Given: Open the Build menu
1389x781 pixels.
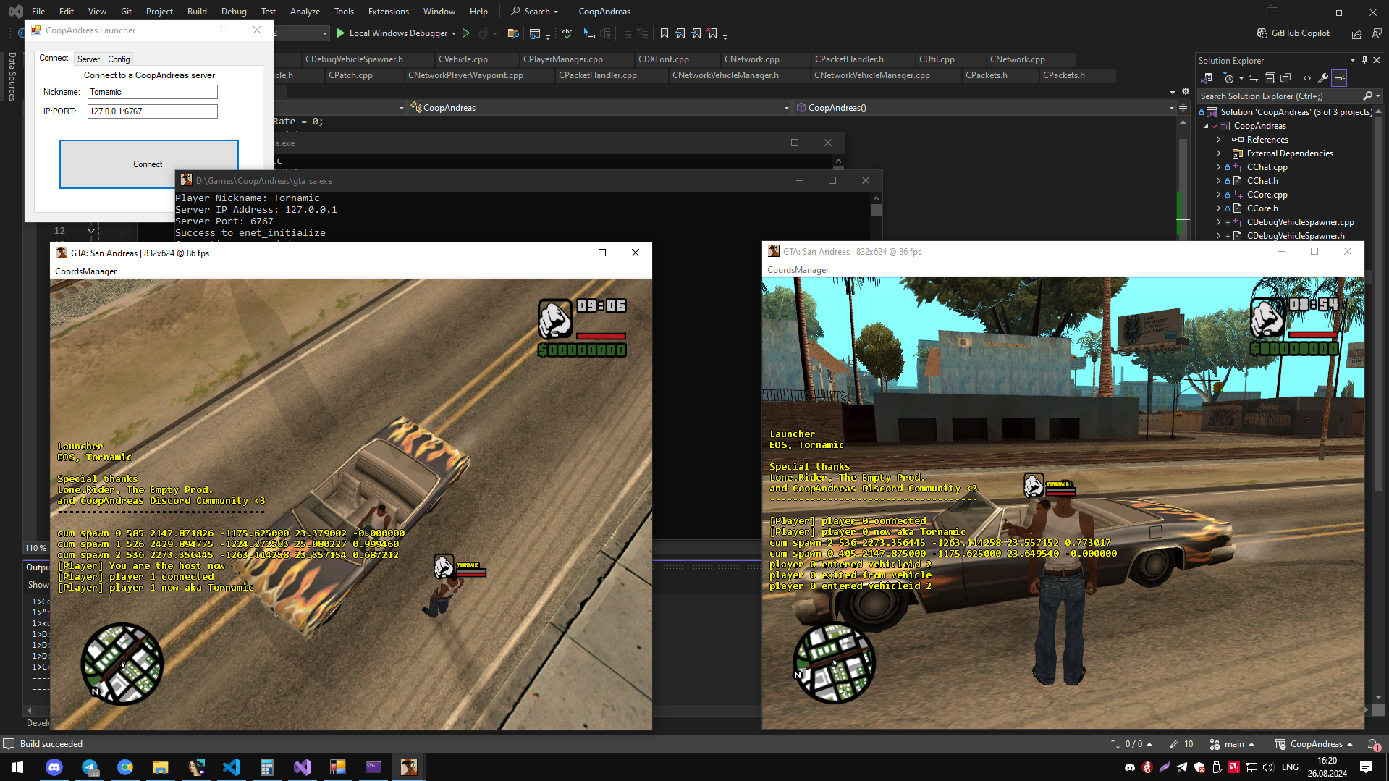Looking at the screenshot, I should tap(197, 11).
